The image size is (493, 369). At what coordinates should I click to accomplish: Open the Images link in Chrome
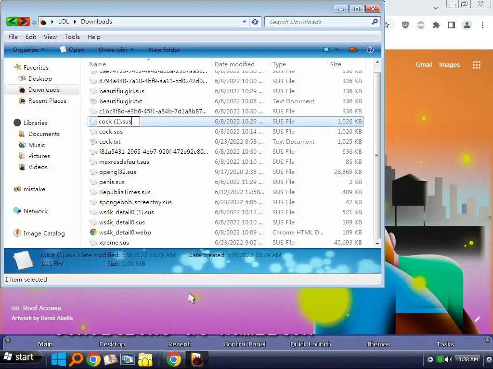coord(449,65)
